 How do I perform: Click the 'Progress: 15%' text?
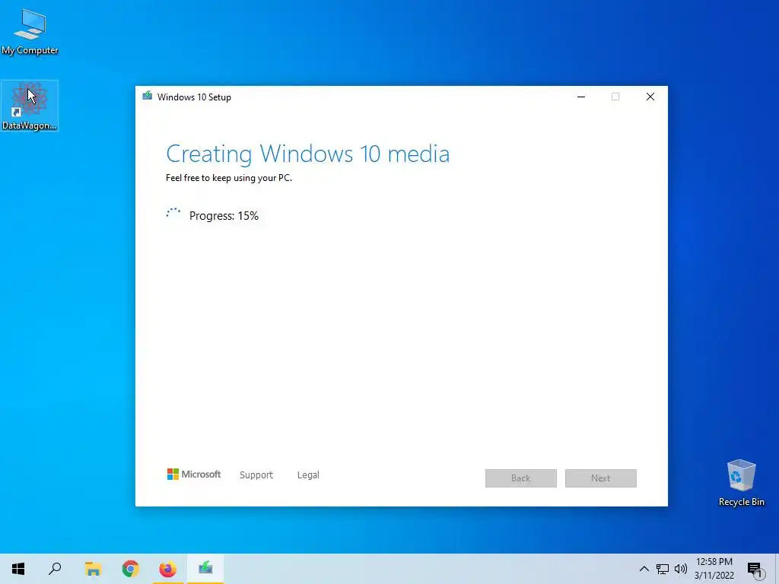pyautogui.click(x=224, y=215)
